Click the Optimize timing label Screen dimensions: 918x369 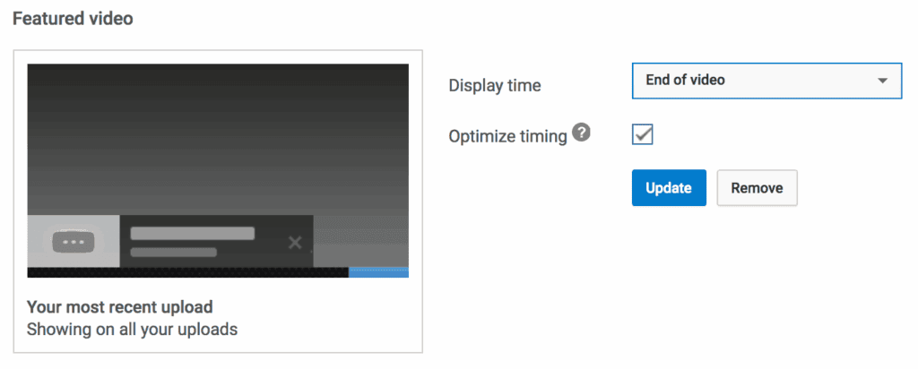tap(507, 136)
